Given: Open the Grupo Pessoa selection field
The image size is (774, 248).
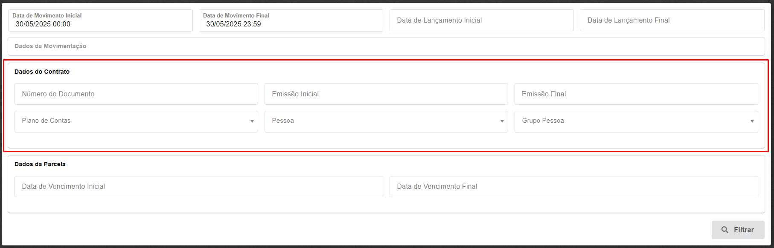Looking at the screenshot, I should 632,121.
